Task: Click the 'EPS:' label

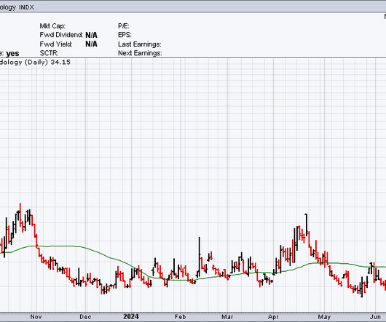Action: tap(125, 35)
